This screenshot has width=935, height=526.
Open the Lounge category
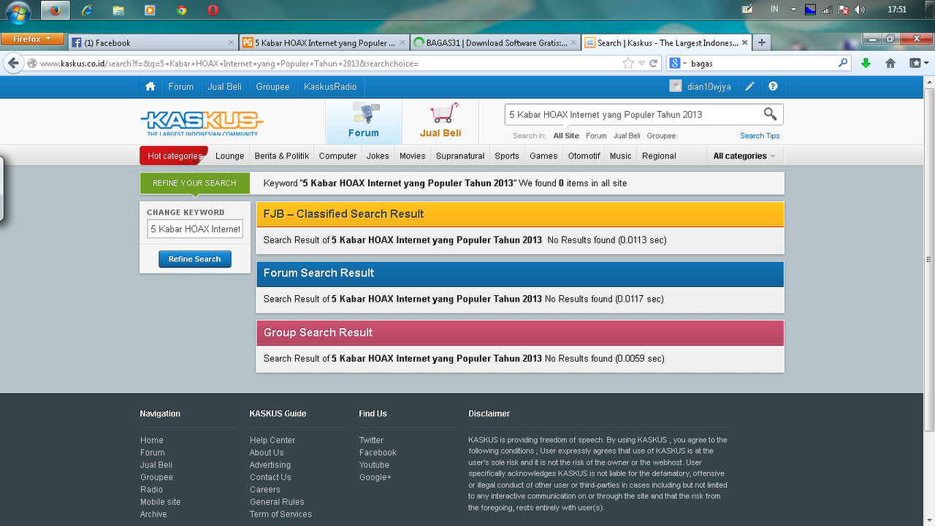click(x=229, y=156)
